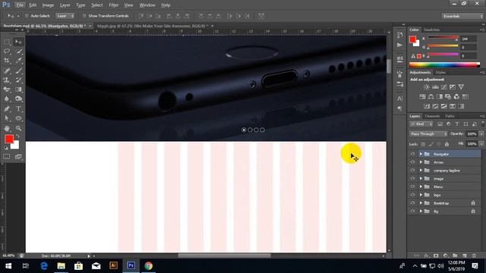Screen dimensions: 486x273
Task: Open the collapsed Character panel icon
Action: (x=400, y=99)
